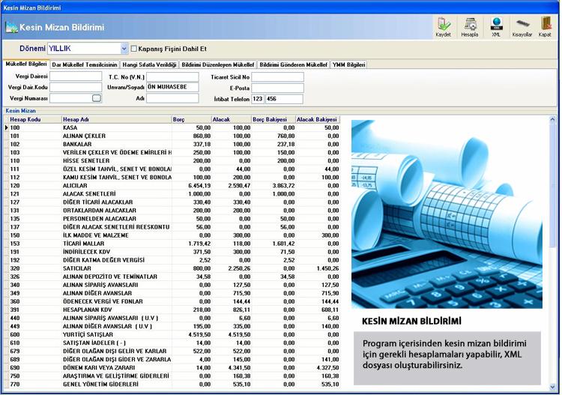Click the Kesin Mizan Bildirimi header logo
This screenshot has height=395, width=562.
(x=11, y=28)
